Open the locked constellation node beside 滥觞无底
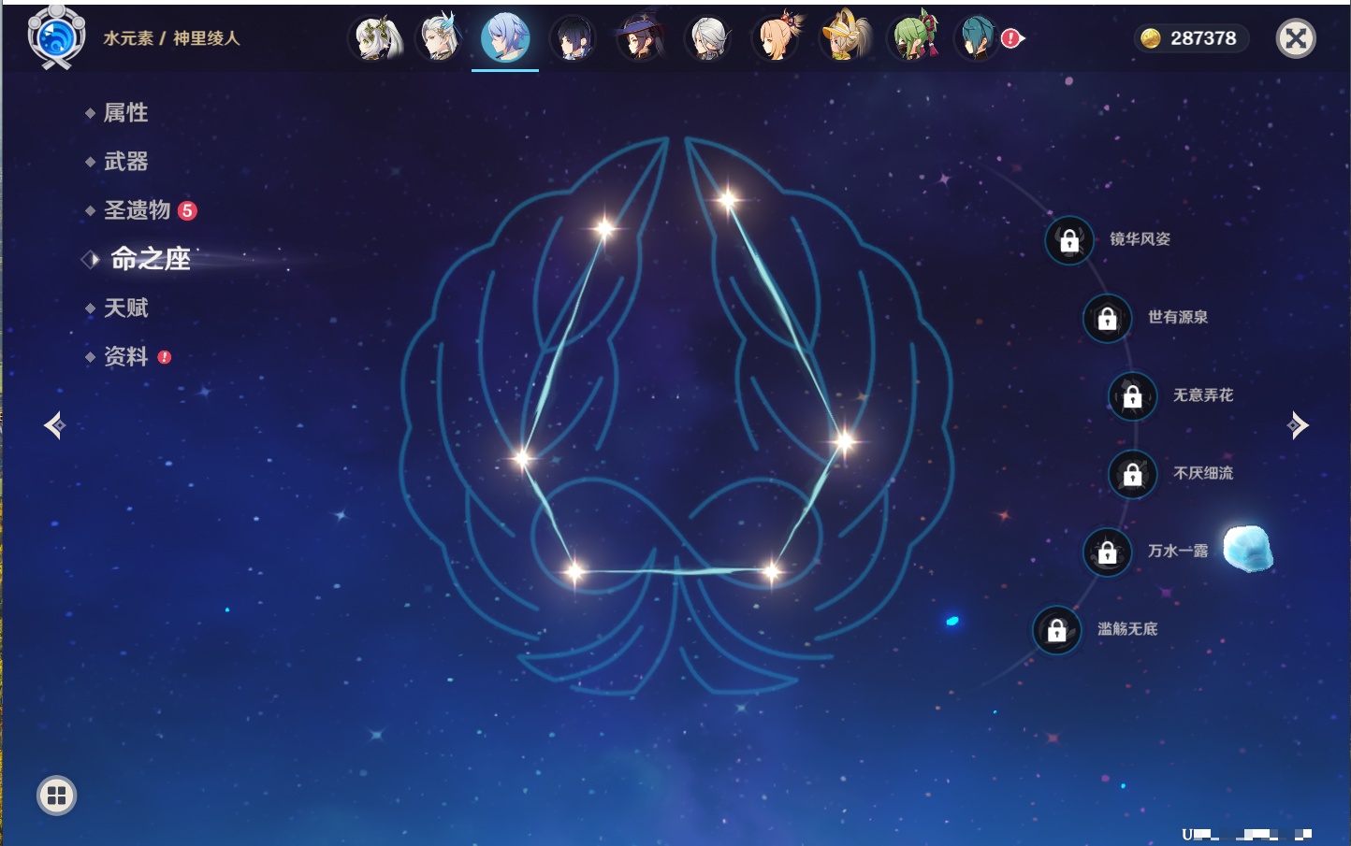The width and height of the screenshot is (1351, 846). [1057, 631]
